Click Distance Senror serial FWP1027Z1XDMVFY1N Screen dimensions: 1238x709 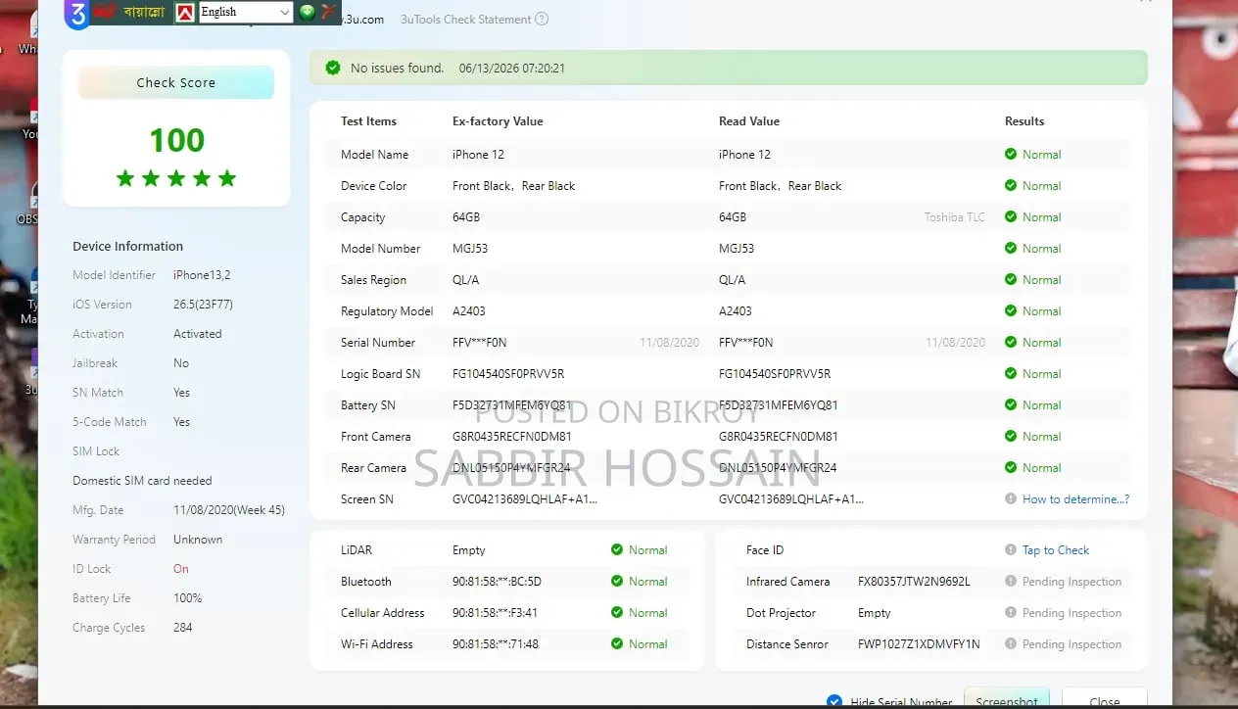(x=919, y=644)
